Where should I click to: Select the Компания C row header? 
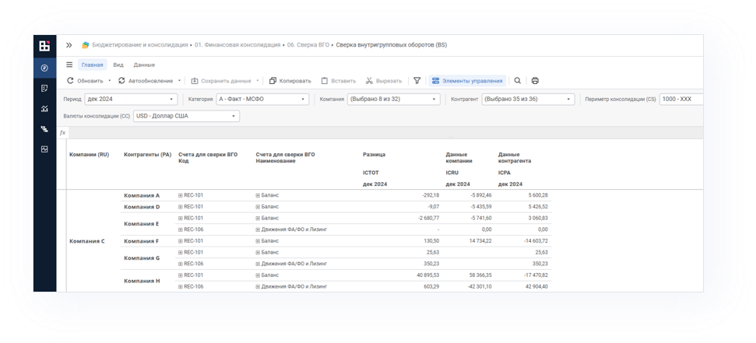click(x=87, y=241)
